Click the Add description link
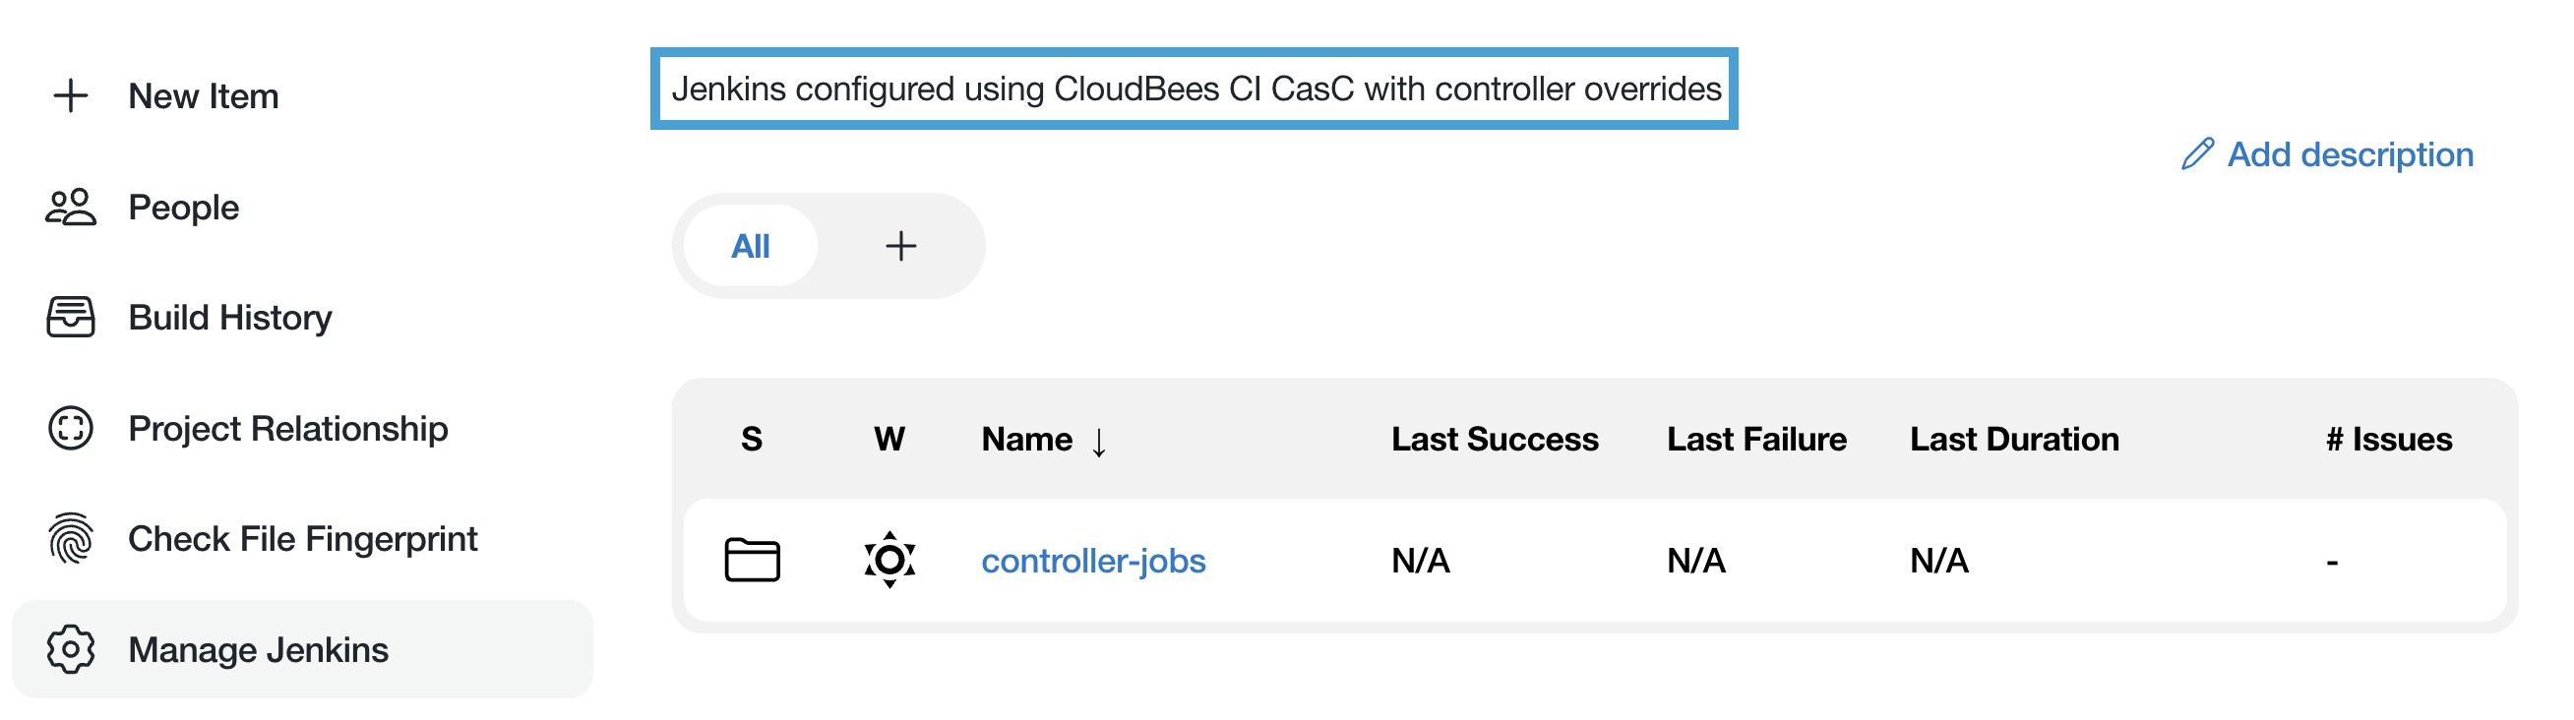 point(2350,154)
